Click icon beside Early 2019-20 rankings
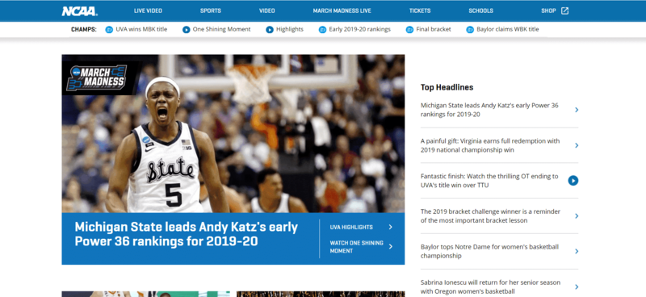Screen dimensions: 646x297 [322, 30]
